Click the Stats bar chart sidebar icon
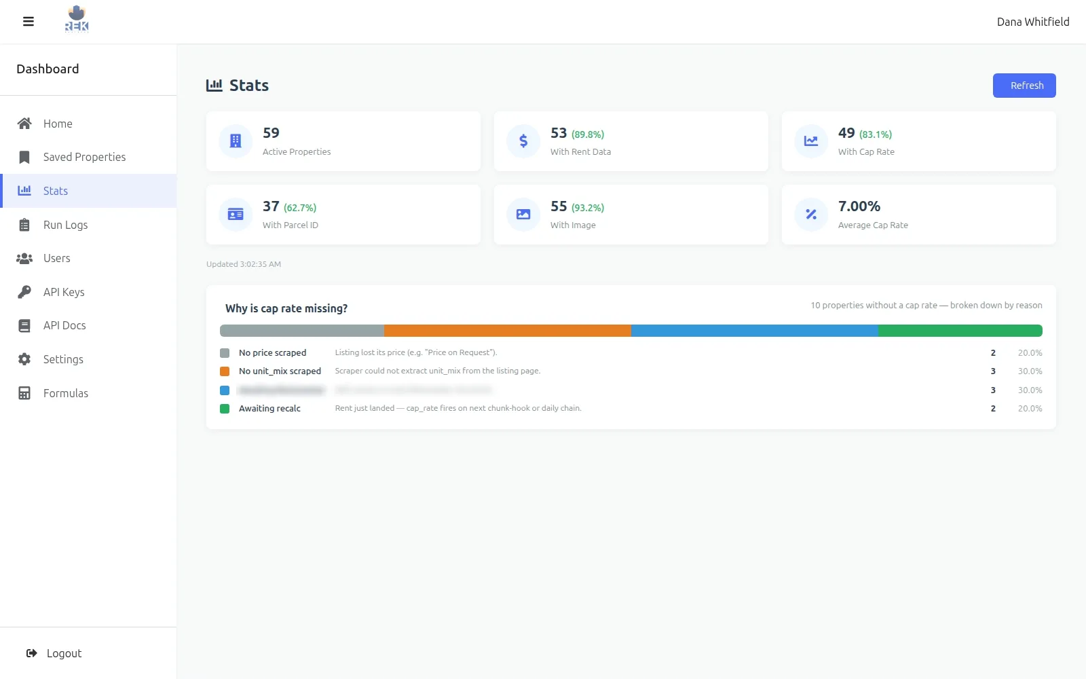 pos(24,191)
